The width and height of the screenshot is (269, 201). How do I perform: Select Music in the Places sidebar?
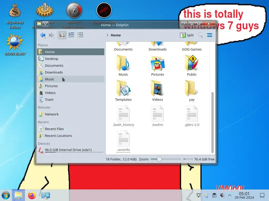(x=70, y=79)
